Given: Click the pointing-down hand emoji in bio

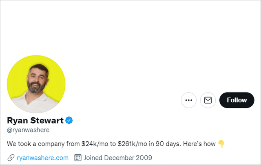Looking at the screenshot, I should click(221, 144).
